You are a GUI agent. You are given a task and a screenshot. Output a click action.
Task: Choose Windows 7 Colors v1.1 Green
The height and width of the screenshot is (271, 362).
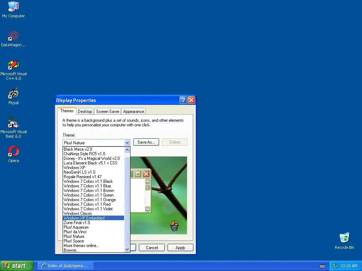coord(93,195)
